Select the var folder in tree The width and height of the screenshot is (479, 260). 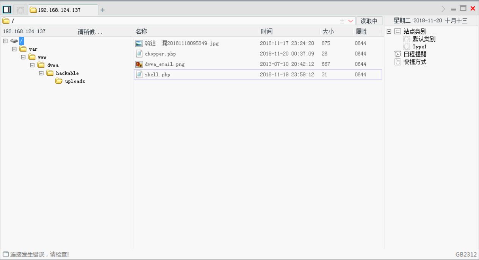[33, 49]
